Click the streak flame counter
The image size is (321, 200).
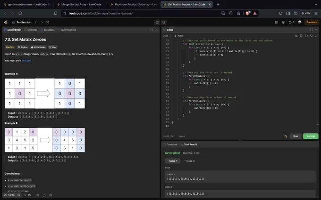tap(291, 22)
